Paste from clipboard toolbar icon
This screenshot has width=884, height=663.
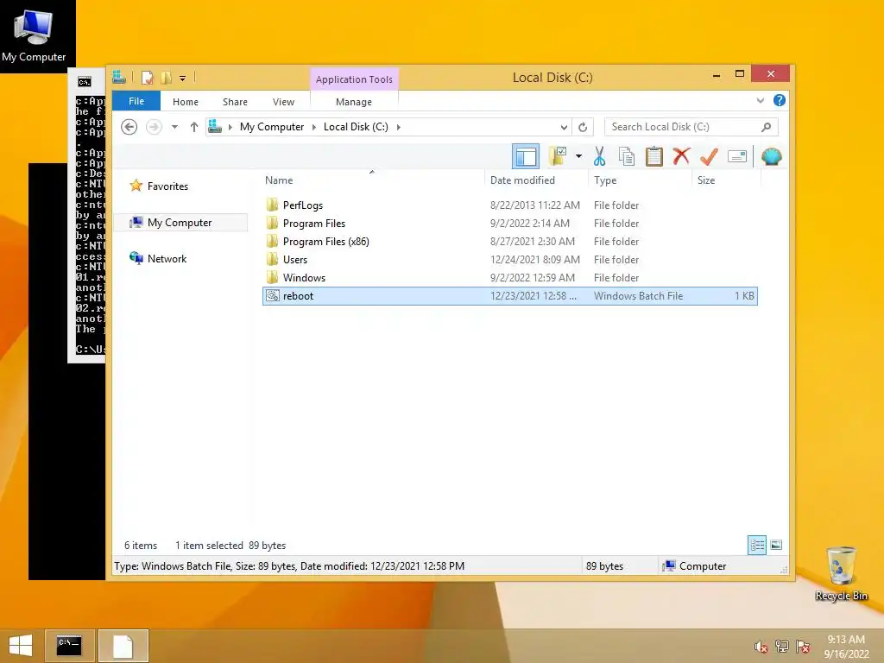654,156
